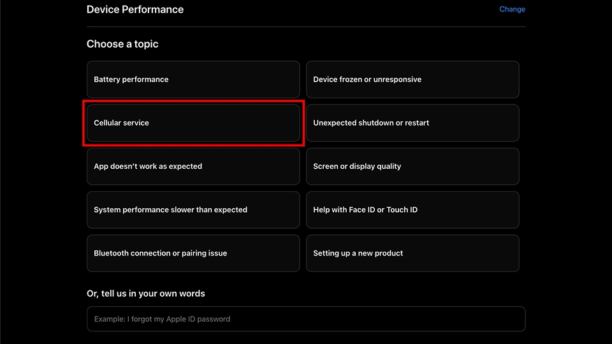Screen dimensions: 612x344
Task: Select the Battery performance topic
Action: [193, 80]
